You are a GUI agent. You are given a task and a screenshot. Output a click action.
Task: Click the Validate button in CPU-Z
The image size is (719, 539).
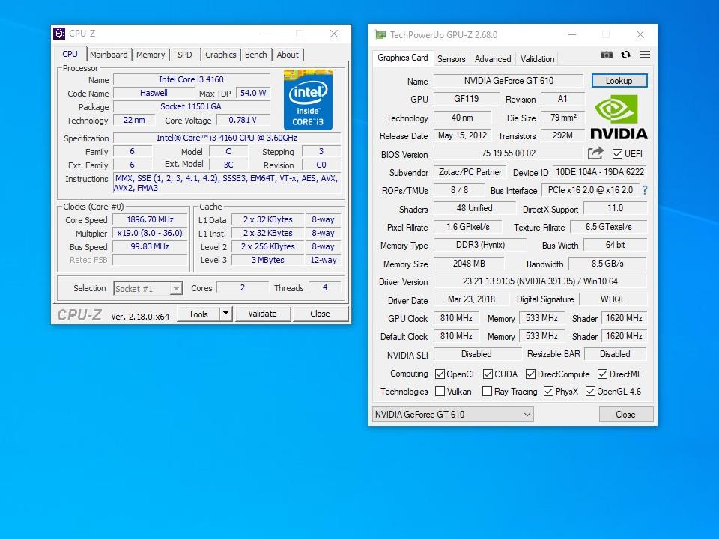coord(262,314)
